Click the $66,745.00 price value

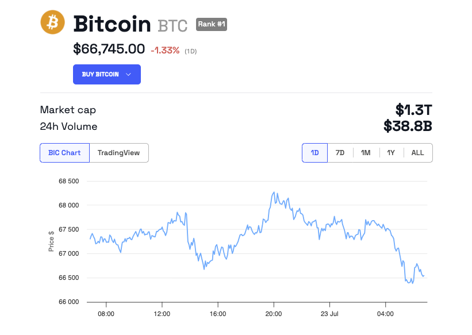pos(109,49)
